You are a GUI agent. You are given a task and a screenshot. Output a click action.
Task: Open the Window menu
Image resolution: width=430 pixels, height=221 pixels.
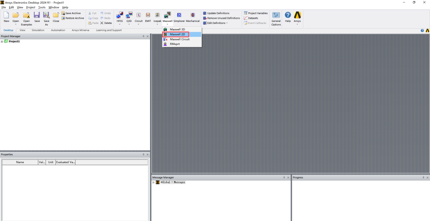point(54,8)
